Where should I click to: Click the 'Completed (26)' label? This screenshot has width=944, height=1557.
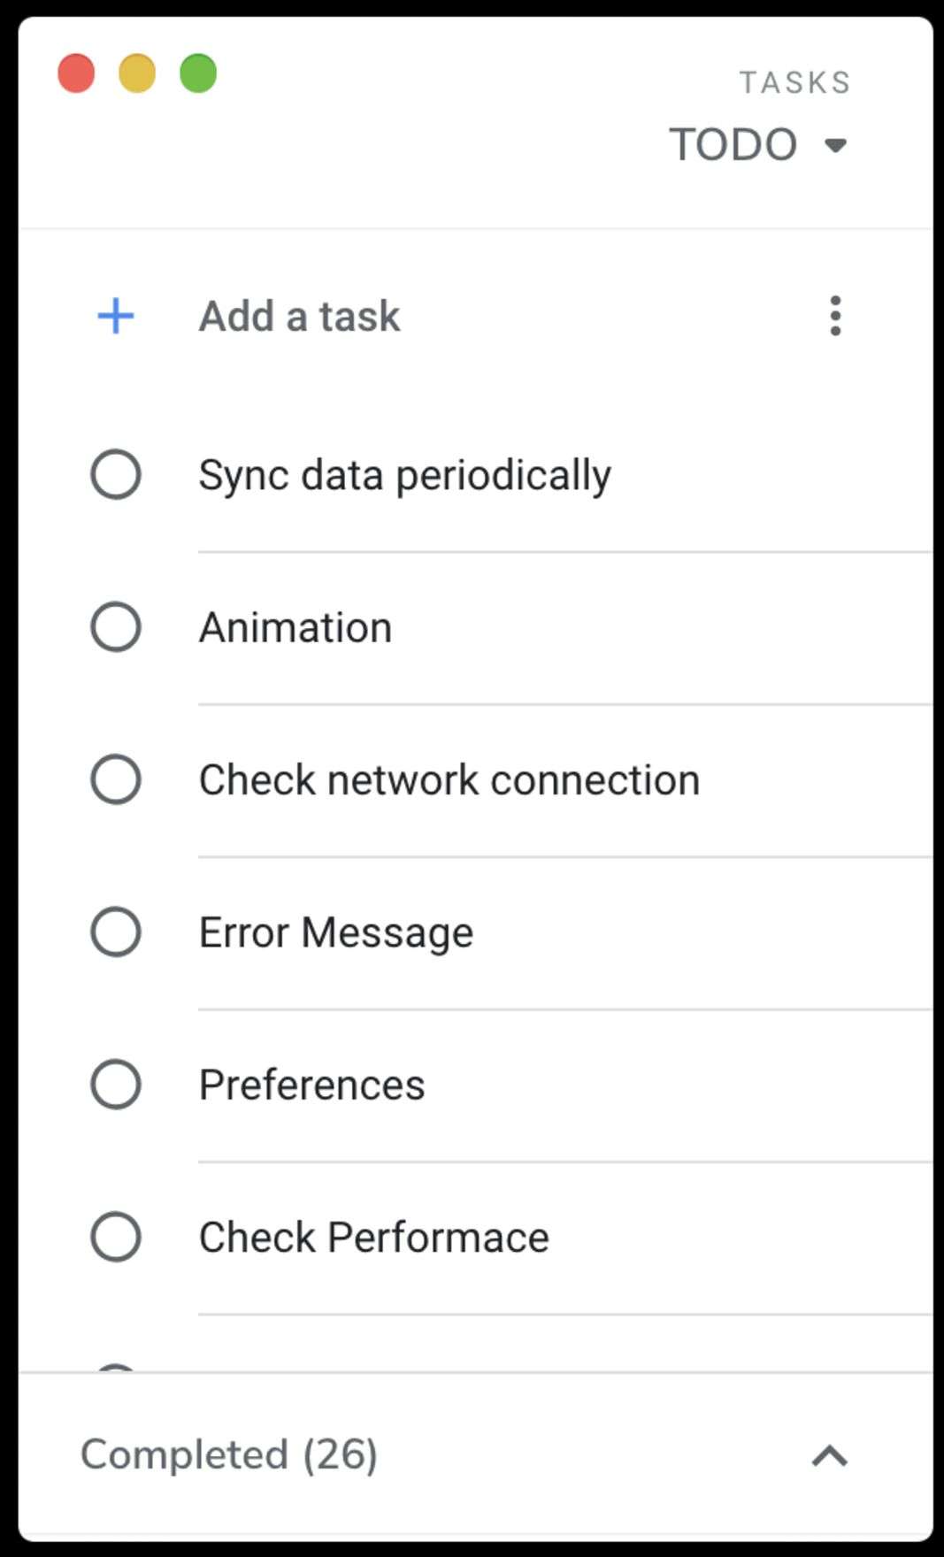[229, 1455]
